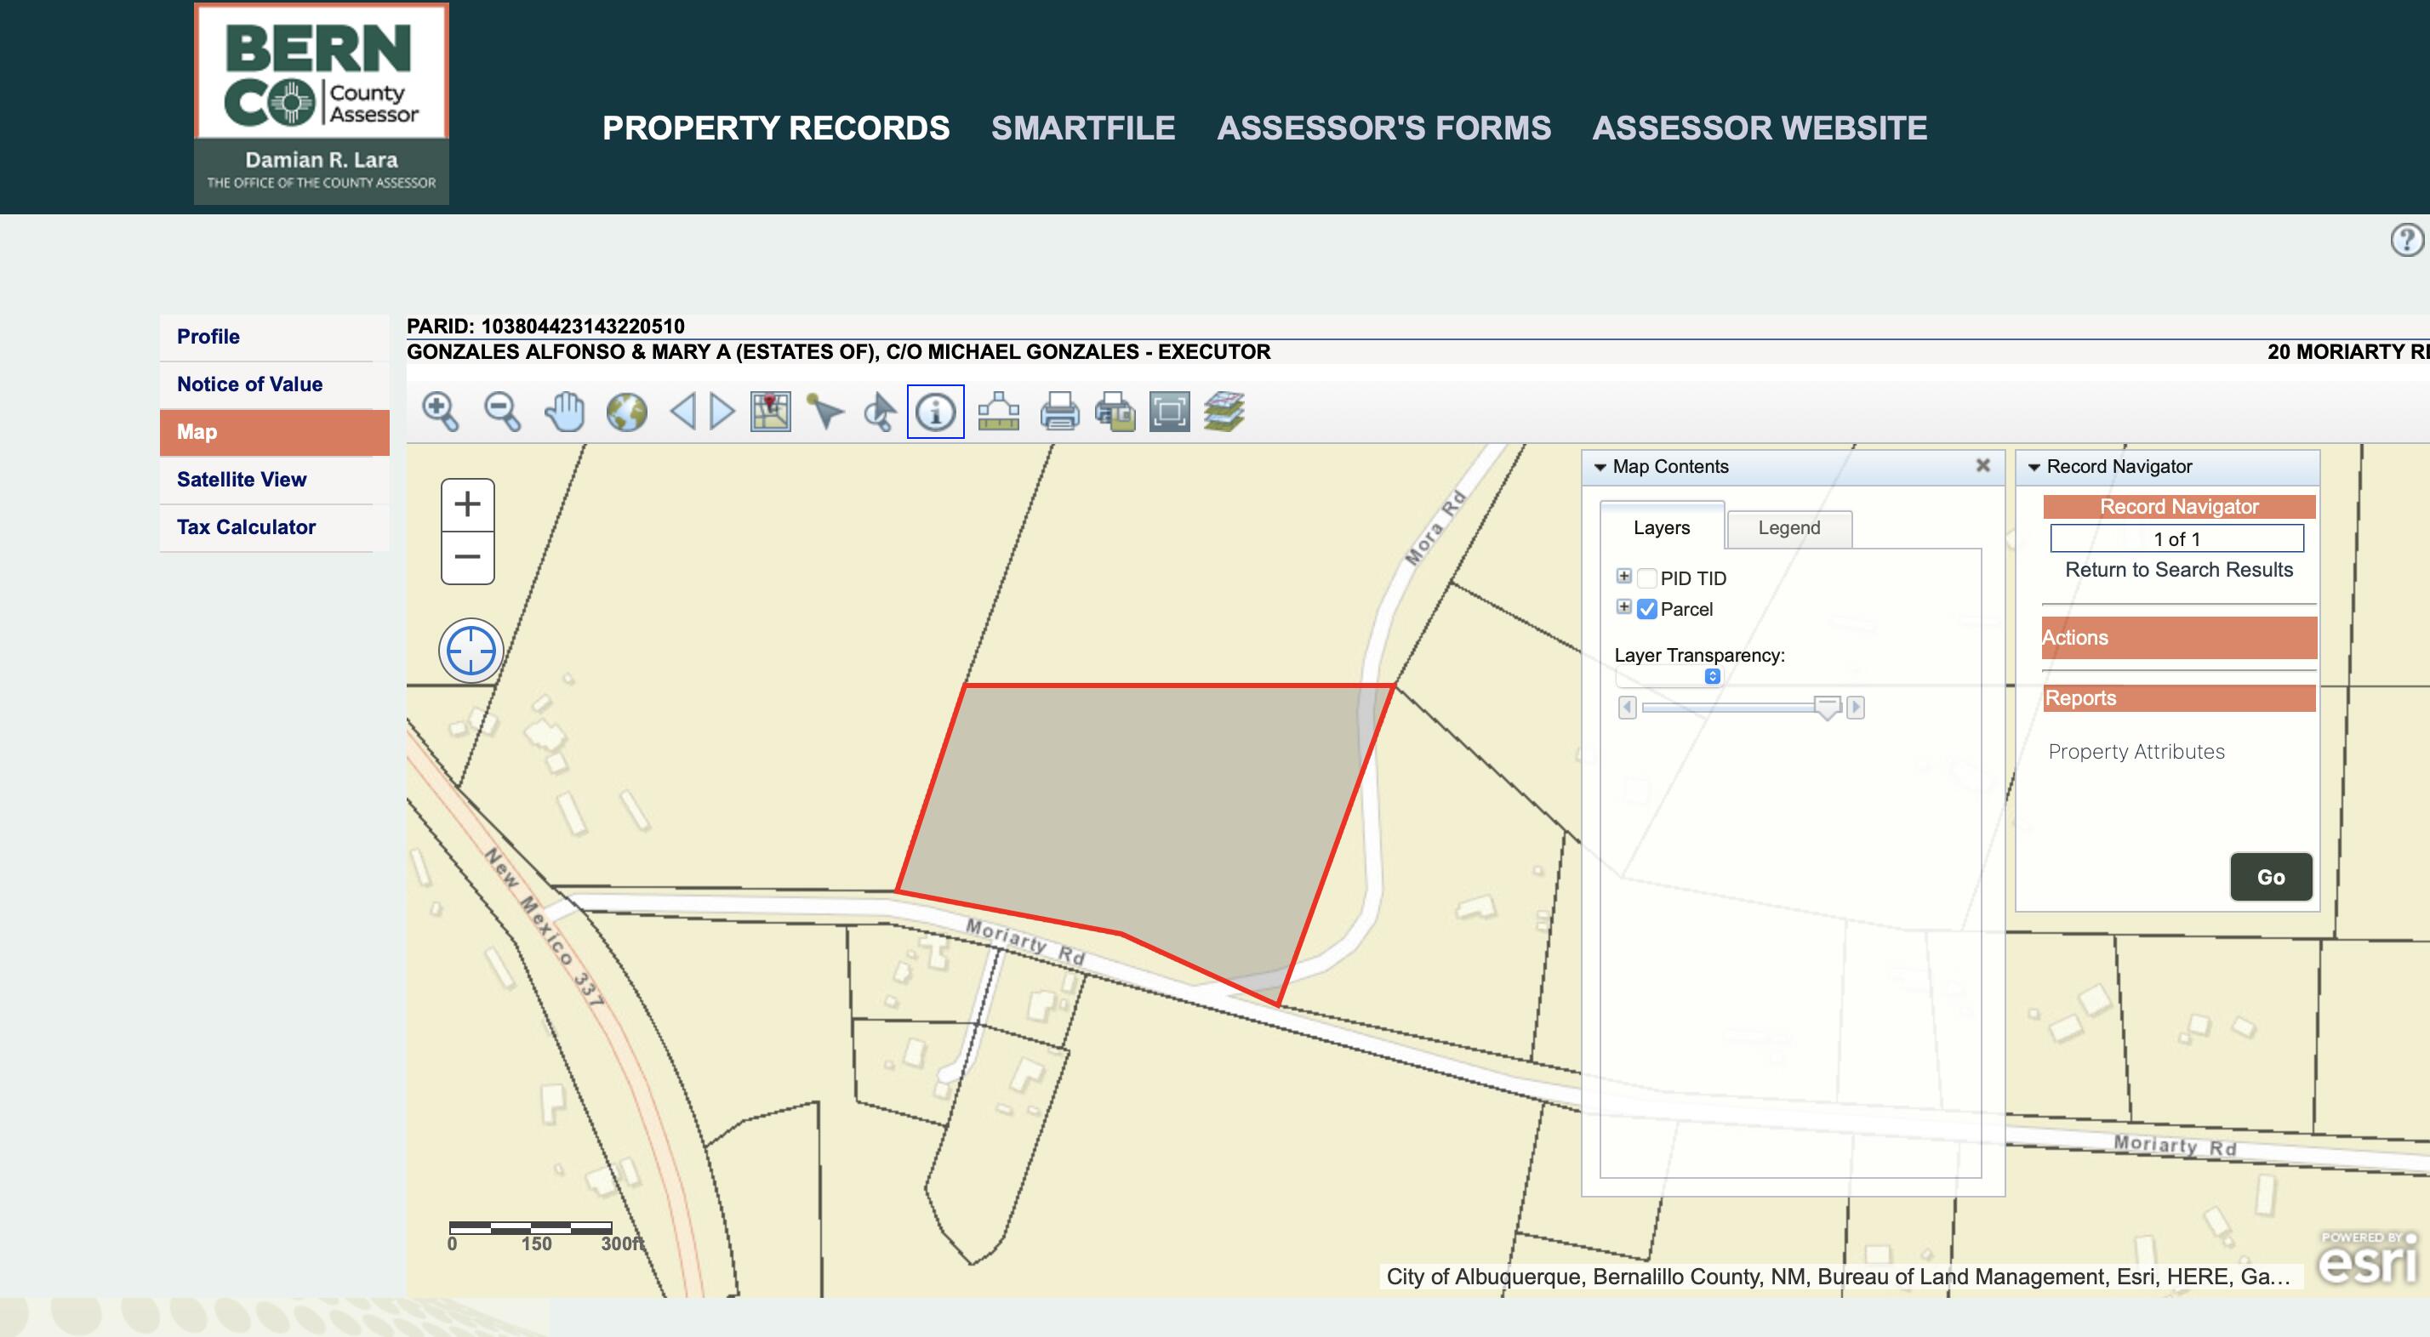Viewport: 2430px width, 1337px height.
Task: Activate the identify info tool
Action: (x=935, y=412)
